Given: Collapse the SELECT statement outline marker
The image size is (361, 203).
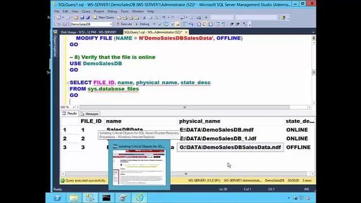Looking at the screenshot, I should [x=68, y=83].
